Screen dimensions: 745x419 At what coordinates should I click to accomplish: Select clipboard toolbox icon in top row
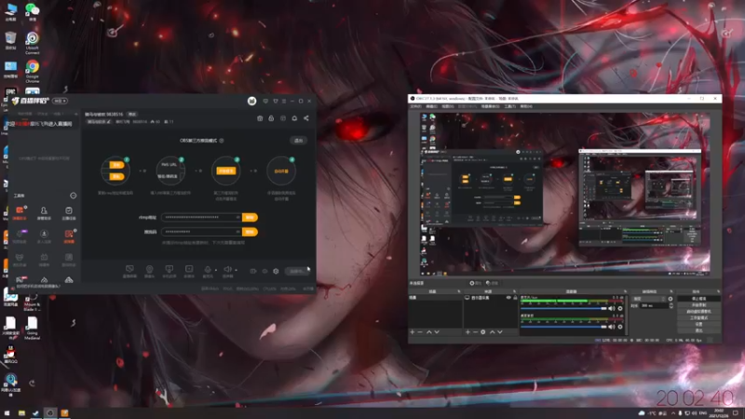[x=69, y=210]
